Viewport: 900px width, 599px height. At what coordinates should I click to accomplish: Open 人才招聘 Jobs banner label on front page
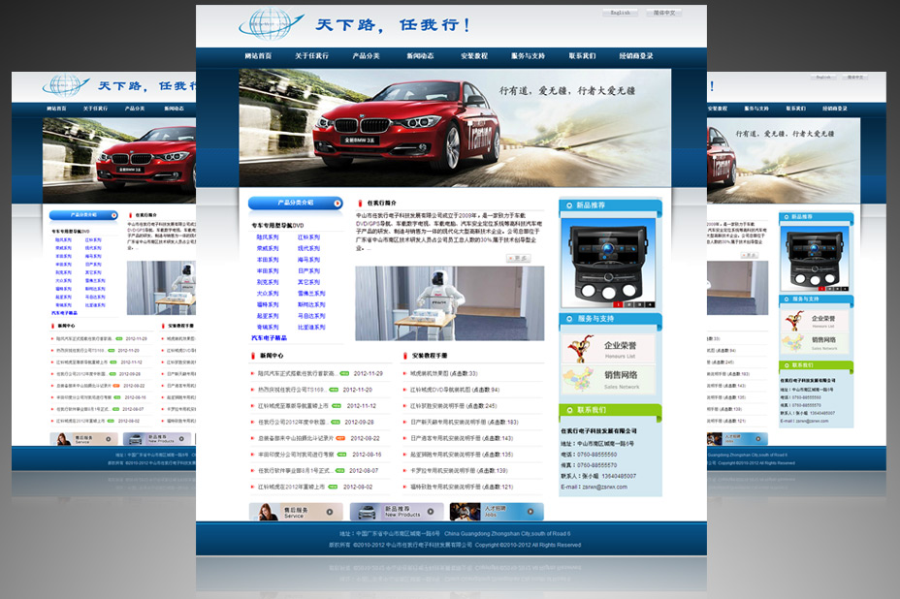496,511
